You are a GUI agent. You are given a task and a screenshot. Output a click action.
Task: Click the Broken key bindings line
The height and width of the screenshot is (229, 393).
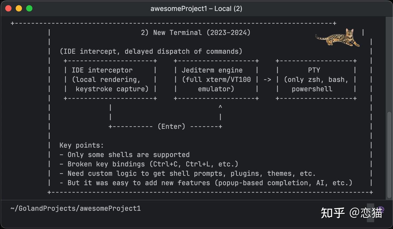[x=149, y=164]
